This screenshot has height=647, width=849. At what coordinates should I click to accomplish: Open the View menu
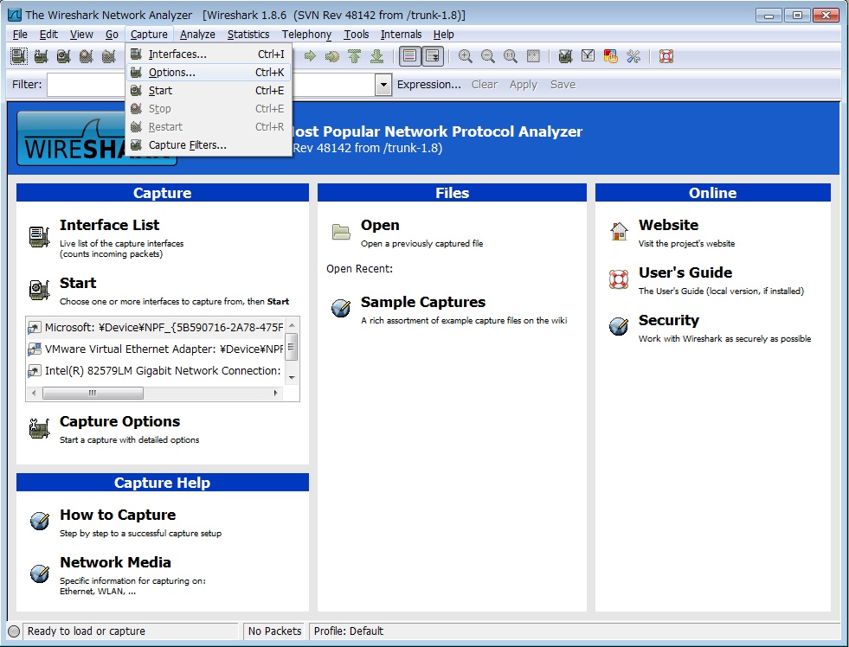(81, 34)
